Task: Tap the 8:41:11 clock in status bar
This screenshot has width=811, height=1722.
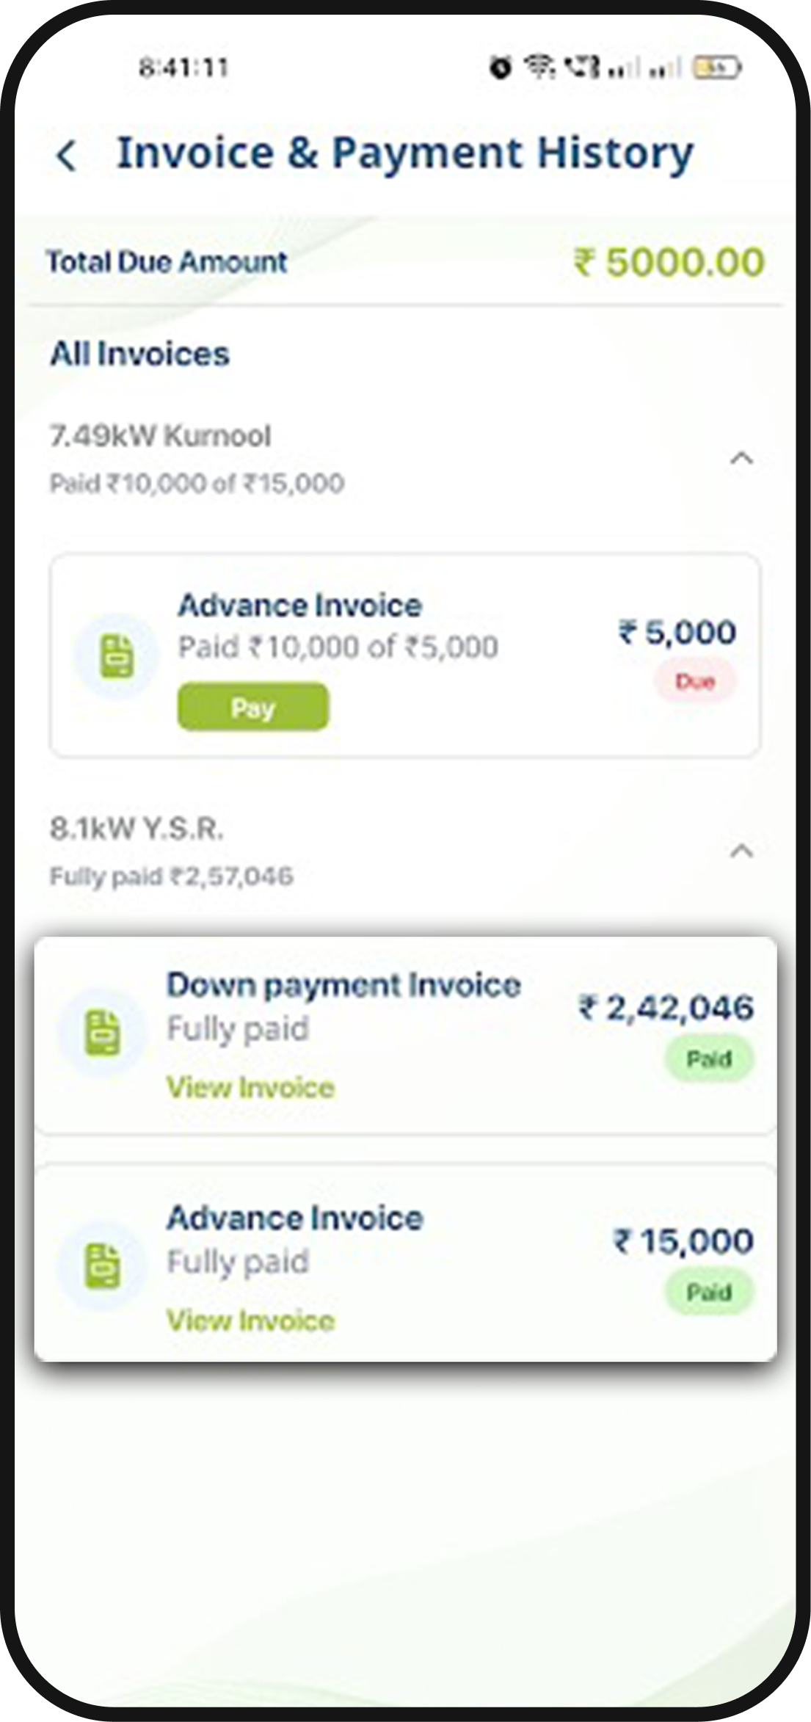Action: click(x=183, y=68)
